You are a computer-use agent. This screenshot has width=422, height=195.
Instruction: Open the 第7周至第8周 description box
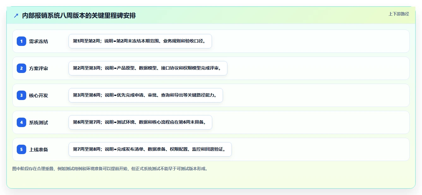(x=150, y=149)
